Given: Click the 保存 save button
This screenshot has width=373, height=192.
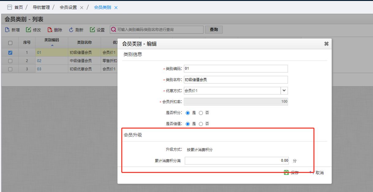Looking at the screenshot, I should coord(291,173).
